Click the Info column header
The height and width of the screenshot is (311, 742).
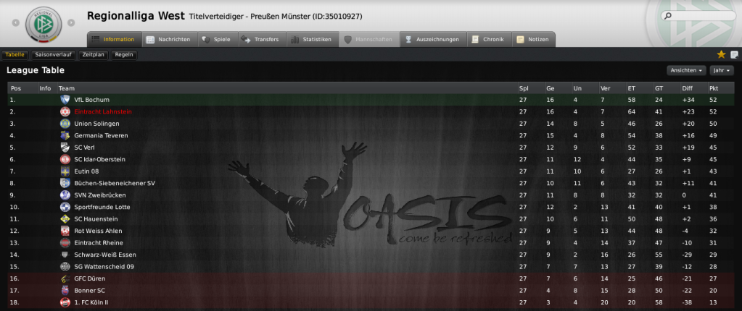[46, 88]
